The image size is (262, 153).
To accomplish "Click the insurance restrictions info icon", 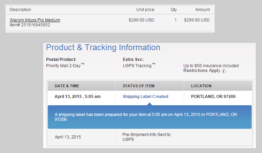I will pos(224,71).
